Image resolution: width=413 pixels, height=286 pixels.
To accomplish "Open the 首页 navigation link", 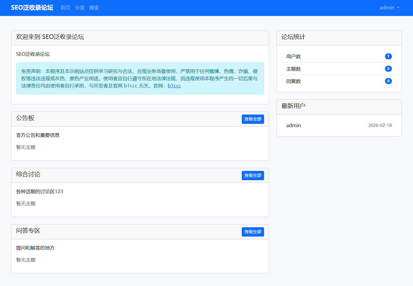I will 65,8.
